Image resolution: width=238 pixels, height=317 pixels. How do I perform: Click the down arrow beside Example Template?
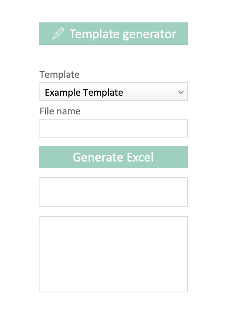(181, 92)
